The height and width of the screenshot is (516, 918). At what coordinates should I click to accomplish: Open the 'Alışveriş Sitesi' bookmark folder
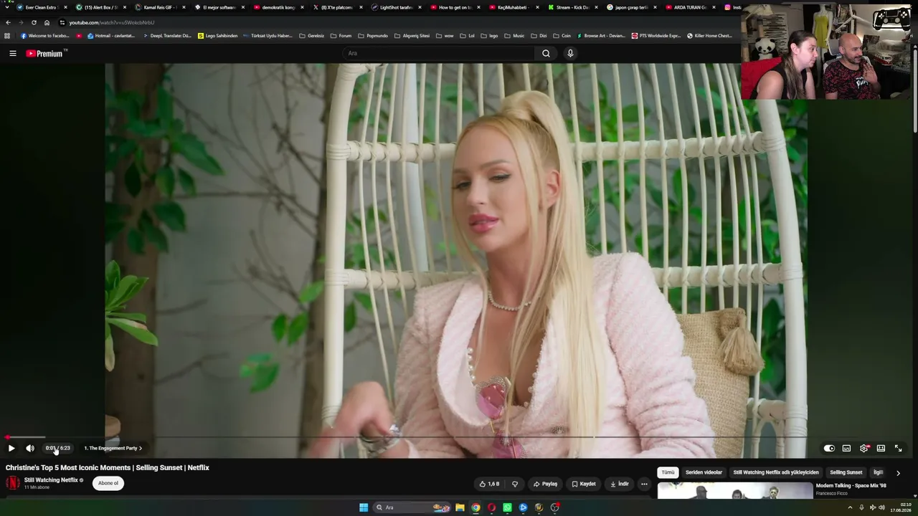412,36
